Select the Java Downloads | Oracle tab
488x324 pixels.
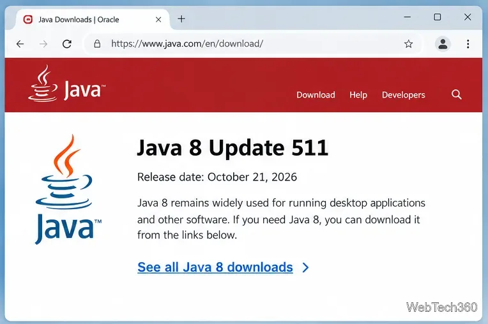point(92,20)
